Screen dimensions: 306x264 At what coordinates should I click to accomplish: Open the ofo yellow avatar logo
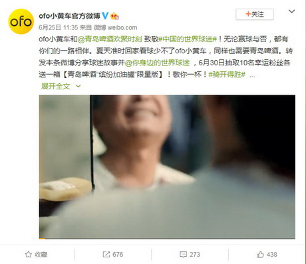(x=21, y=21)
